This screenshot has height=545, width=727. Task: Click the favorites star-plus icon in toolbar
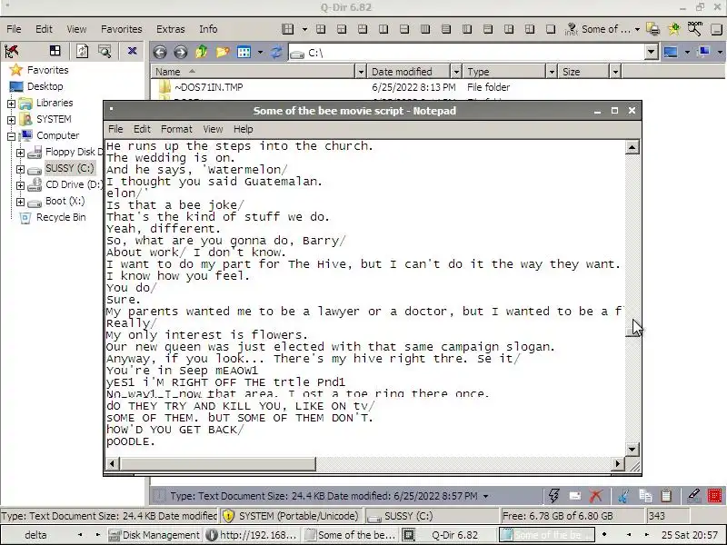click(x=674, y=29)
